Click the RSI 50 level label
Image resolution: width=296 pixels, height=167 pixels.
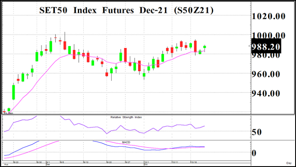(257, 132)
